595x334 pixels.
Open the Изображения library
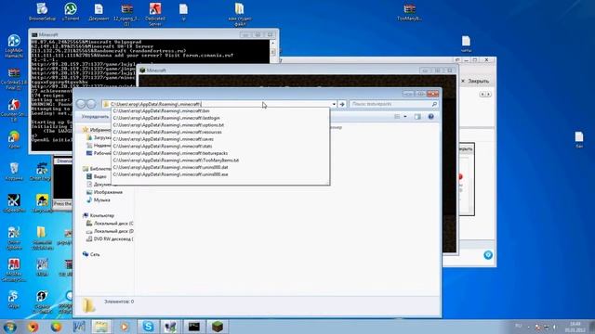point(104,192)
